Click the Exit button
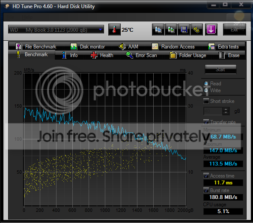Screen dimensions: 253x223 (235, 30)
